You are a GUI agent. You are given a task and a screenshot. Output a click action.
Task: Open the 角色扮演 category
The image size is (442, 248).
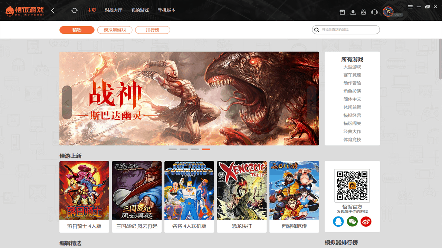point(352,91)
